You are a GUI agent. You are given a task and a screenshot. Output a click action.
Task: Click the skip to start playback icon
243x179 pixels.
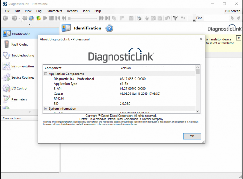pos(58,18)
